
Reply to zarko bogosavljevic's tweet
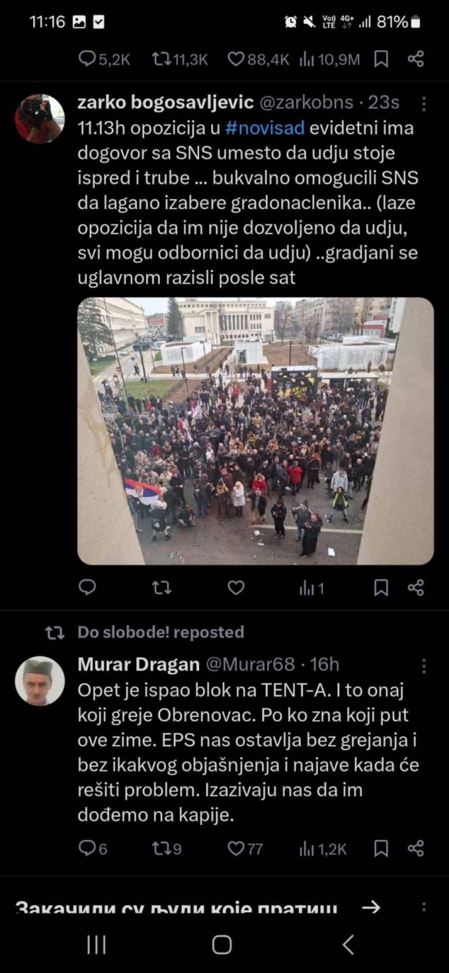tap(87, 587)
